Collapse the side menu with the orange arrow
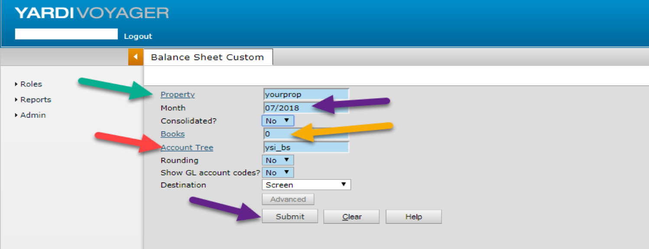This screenshot has width=649, height=249. [136, 57]
